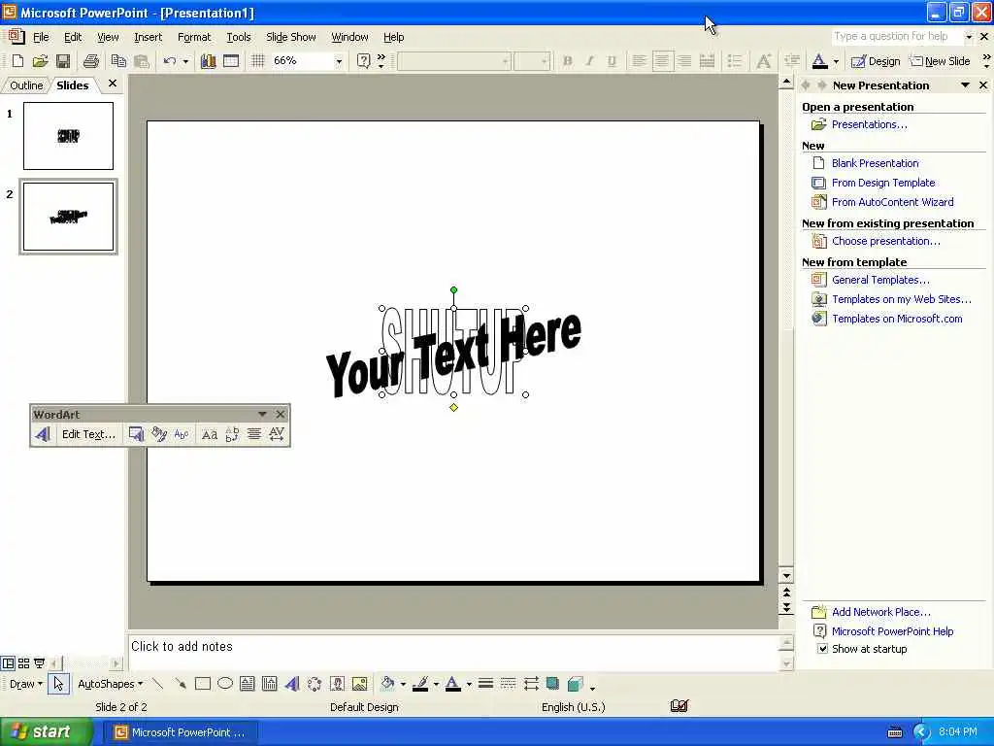Insert a chart with the chart icon
Viewport: 994px width, 746px height.
[208, 61]
